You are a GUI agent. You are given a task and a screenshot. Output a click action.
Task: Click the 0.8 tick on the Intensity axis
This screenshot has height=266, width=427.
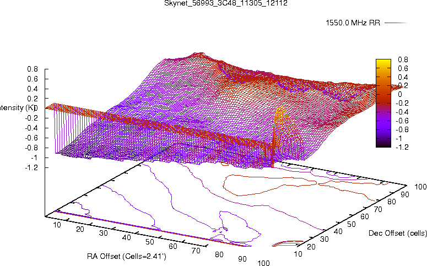click(x=33, y=69)
